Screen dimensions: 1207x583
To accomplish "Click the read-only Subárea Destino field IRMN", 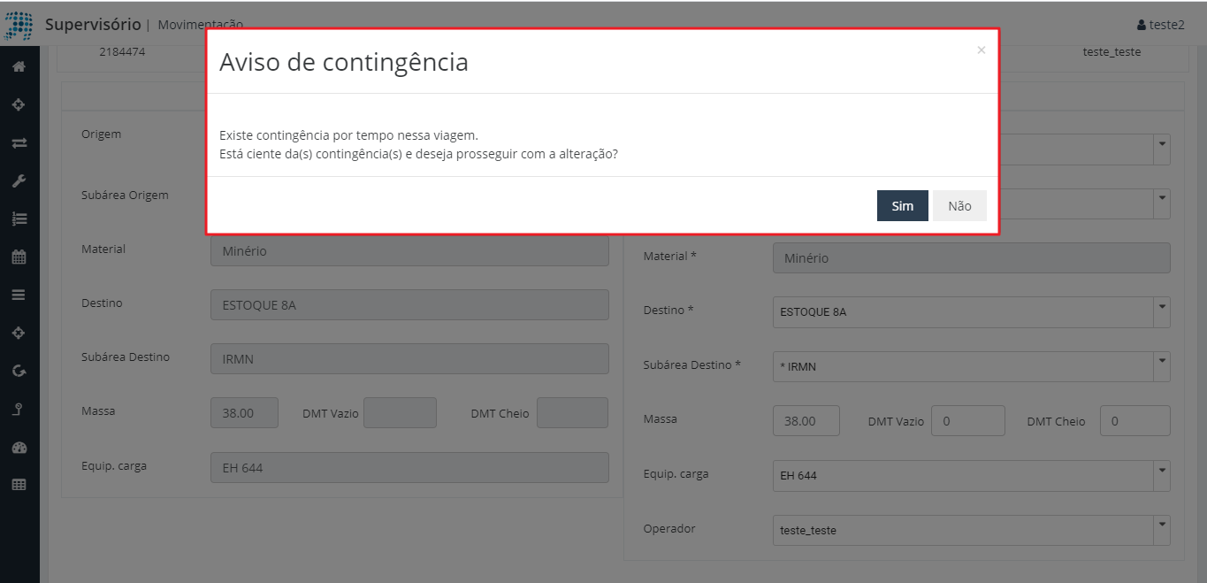I will [x=409, y=359].
